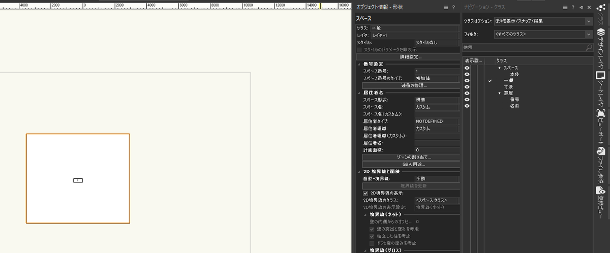Toggle visibility eye for 名前 class
Viewport: 610px width, 253px height.
(x=467, y=106)
